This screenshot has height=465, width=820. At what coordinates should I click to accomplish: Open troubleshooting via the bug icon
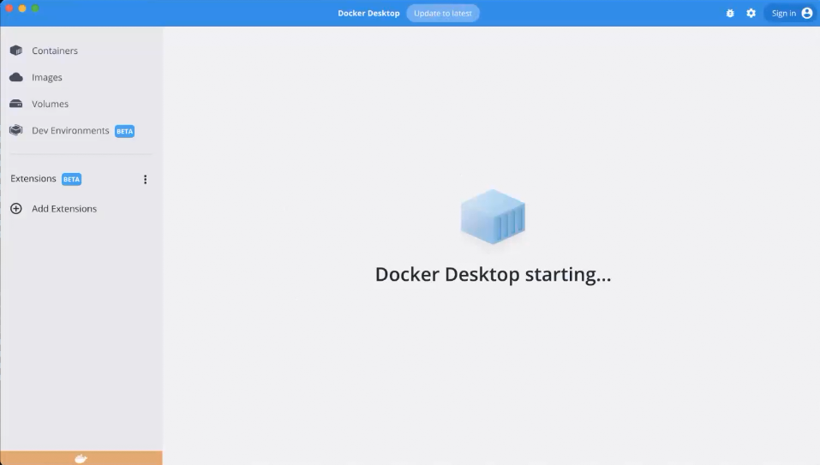730,14
